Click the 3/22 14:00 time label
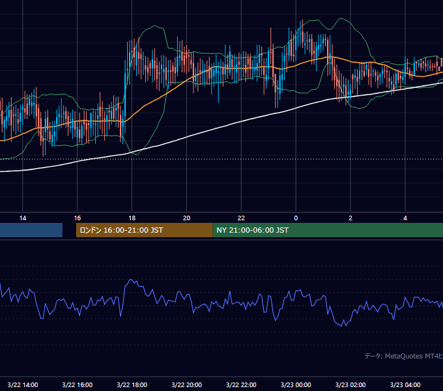 23,384
